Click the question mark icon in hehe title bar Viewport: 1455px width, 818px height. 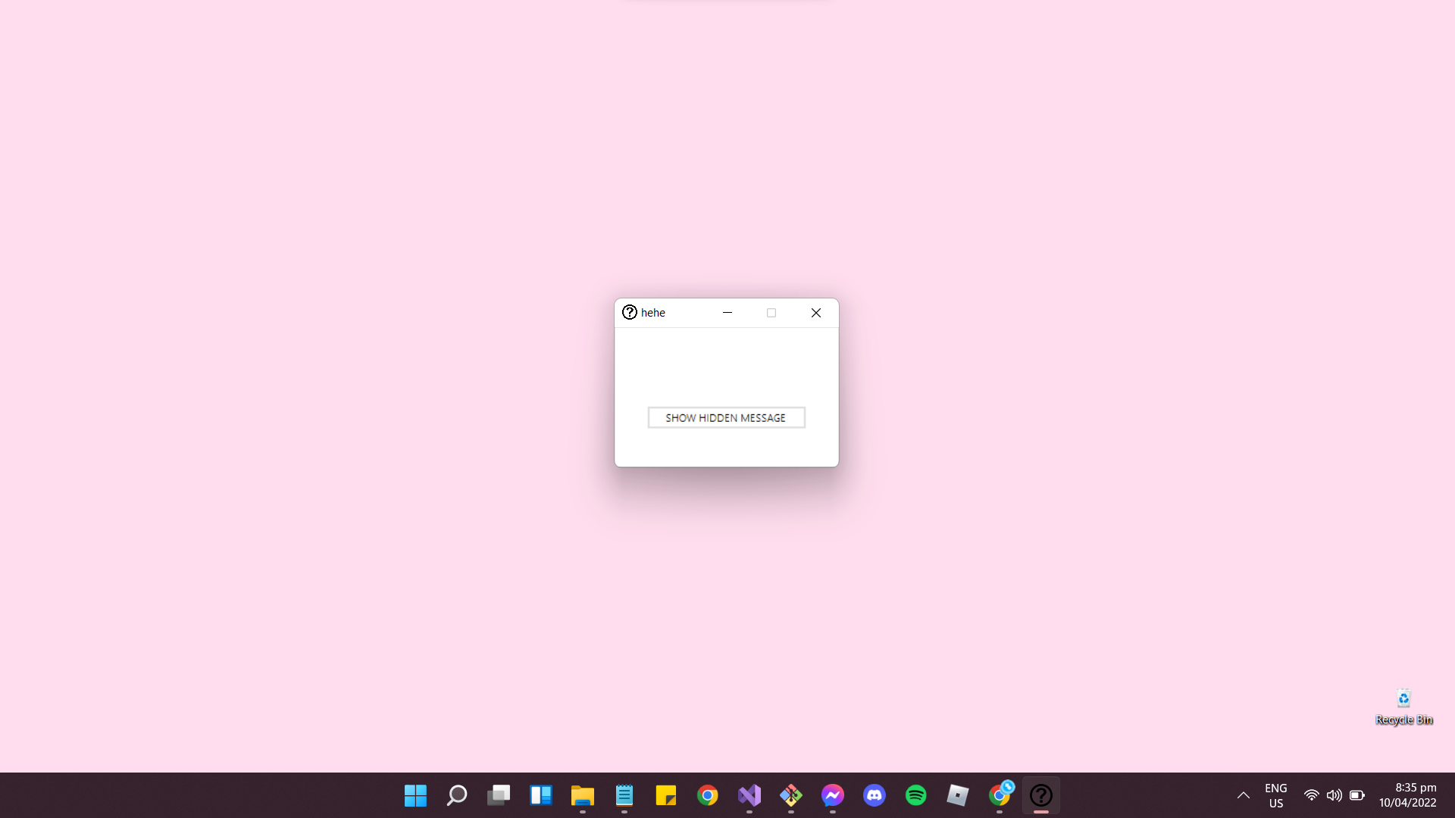click(x=630, y=312)
